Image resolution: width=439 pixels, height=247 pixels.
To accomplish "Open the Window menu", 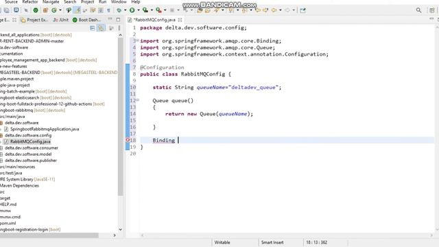I will click(x=119, y=2).
